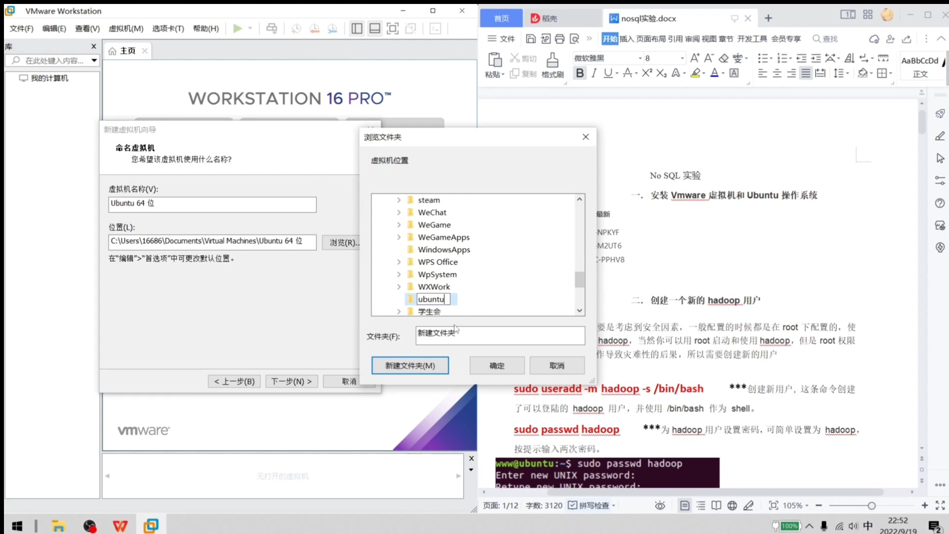The height and width of the screenshot is (534, 949).
Task: Open the font size dropdown
Action: point(682,58)
